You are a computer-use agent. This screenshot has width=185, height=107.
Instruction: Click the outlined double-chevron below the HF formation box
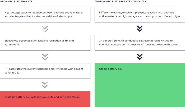[x=45, y=57]
